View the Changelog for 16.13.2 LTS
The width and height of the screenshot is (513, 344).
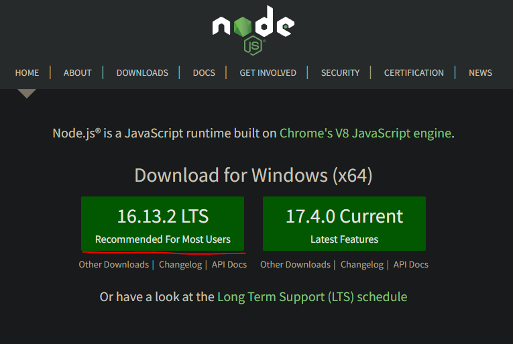[x=180, y=264]
